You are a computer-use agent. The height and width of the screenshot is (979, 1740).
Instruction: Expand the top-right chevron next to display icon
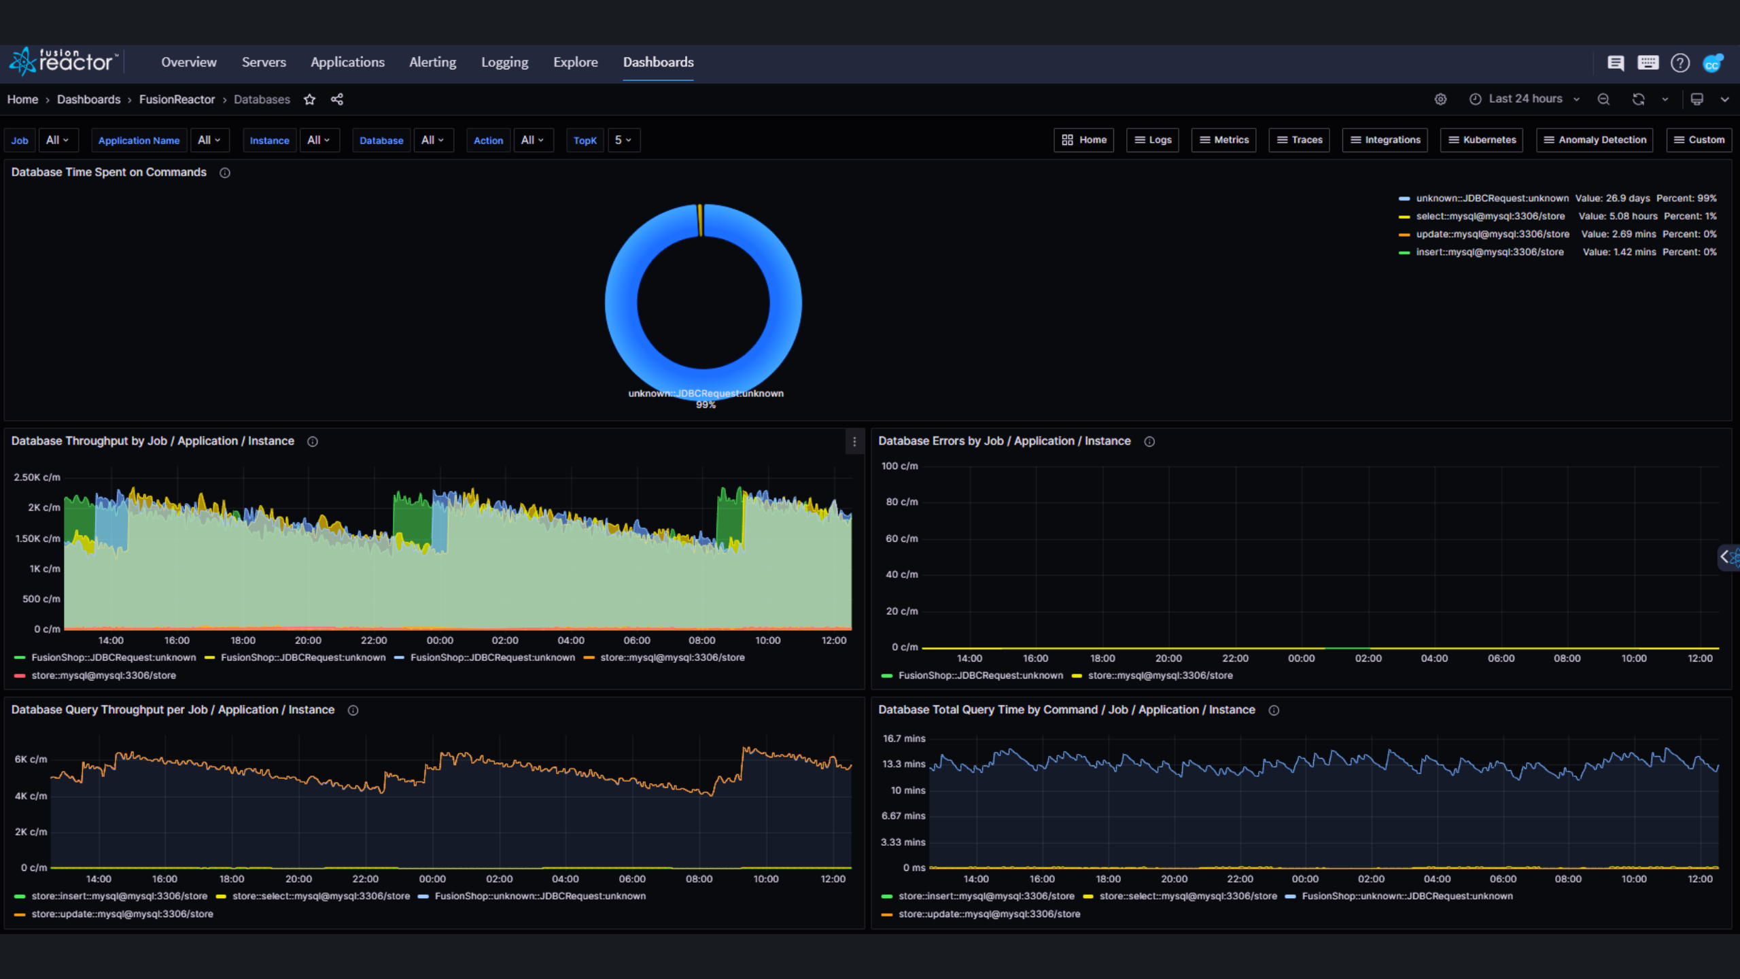tap(1724, 99)
